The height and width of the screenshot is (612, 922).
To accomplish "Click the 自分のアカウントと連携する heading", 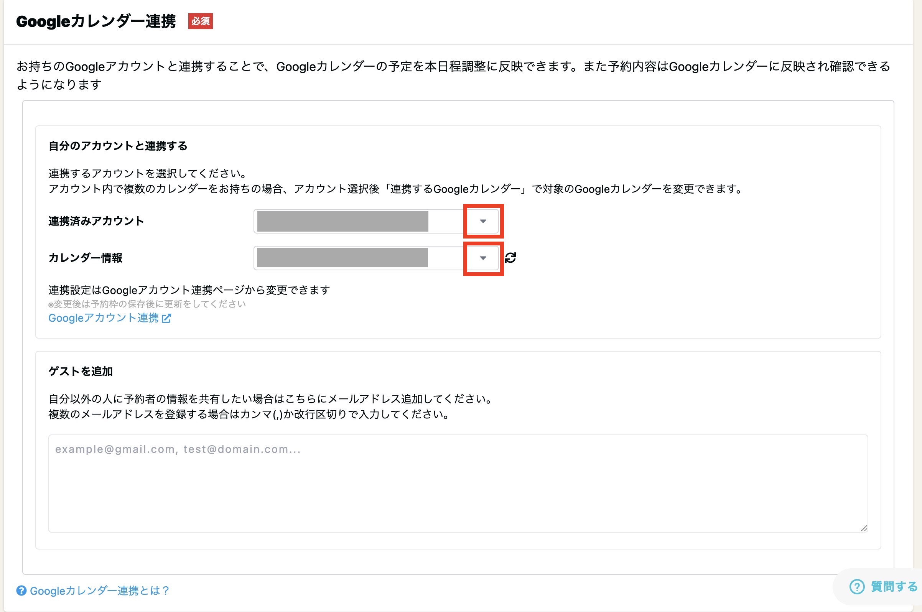I will [x=118, y=146].
